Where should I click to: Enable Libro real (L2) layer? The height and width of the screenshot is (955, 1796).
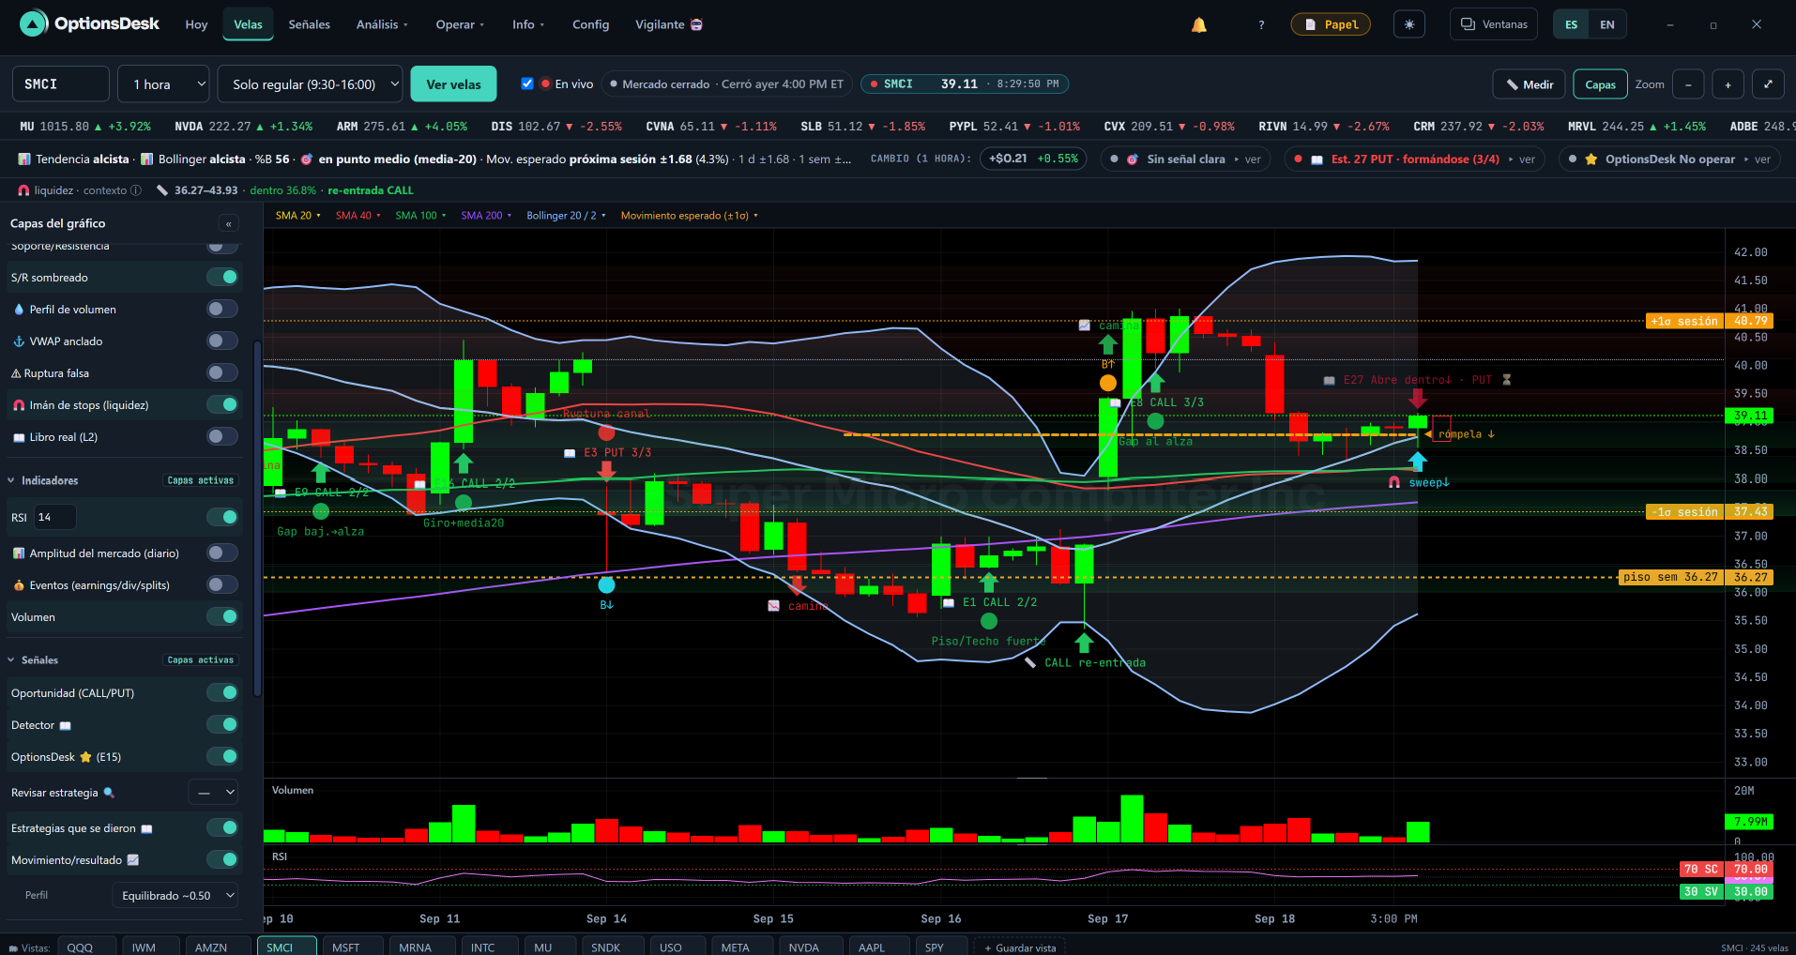click(x=222, y=436)
